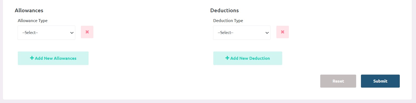This screenshot has height=103, width=416.
Task: Click the plus icon in Add New Allowances
Action: click(32, 58)
